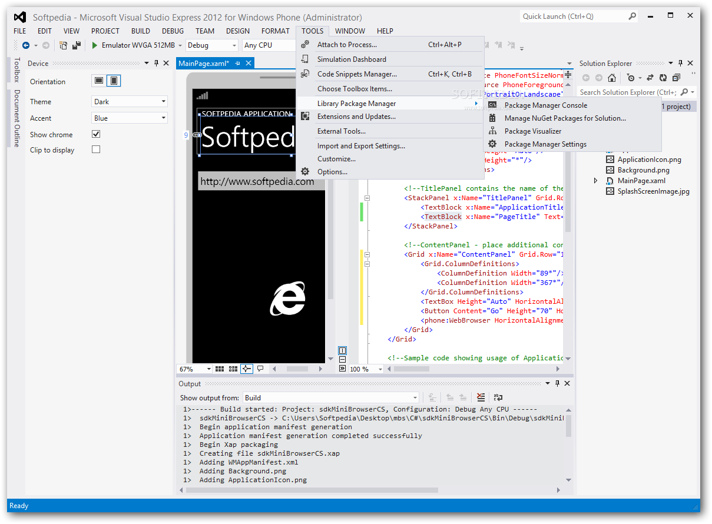Close the MainPage.xaml tab with X
The image size is (712, 524).
coord(249,63)
